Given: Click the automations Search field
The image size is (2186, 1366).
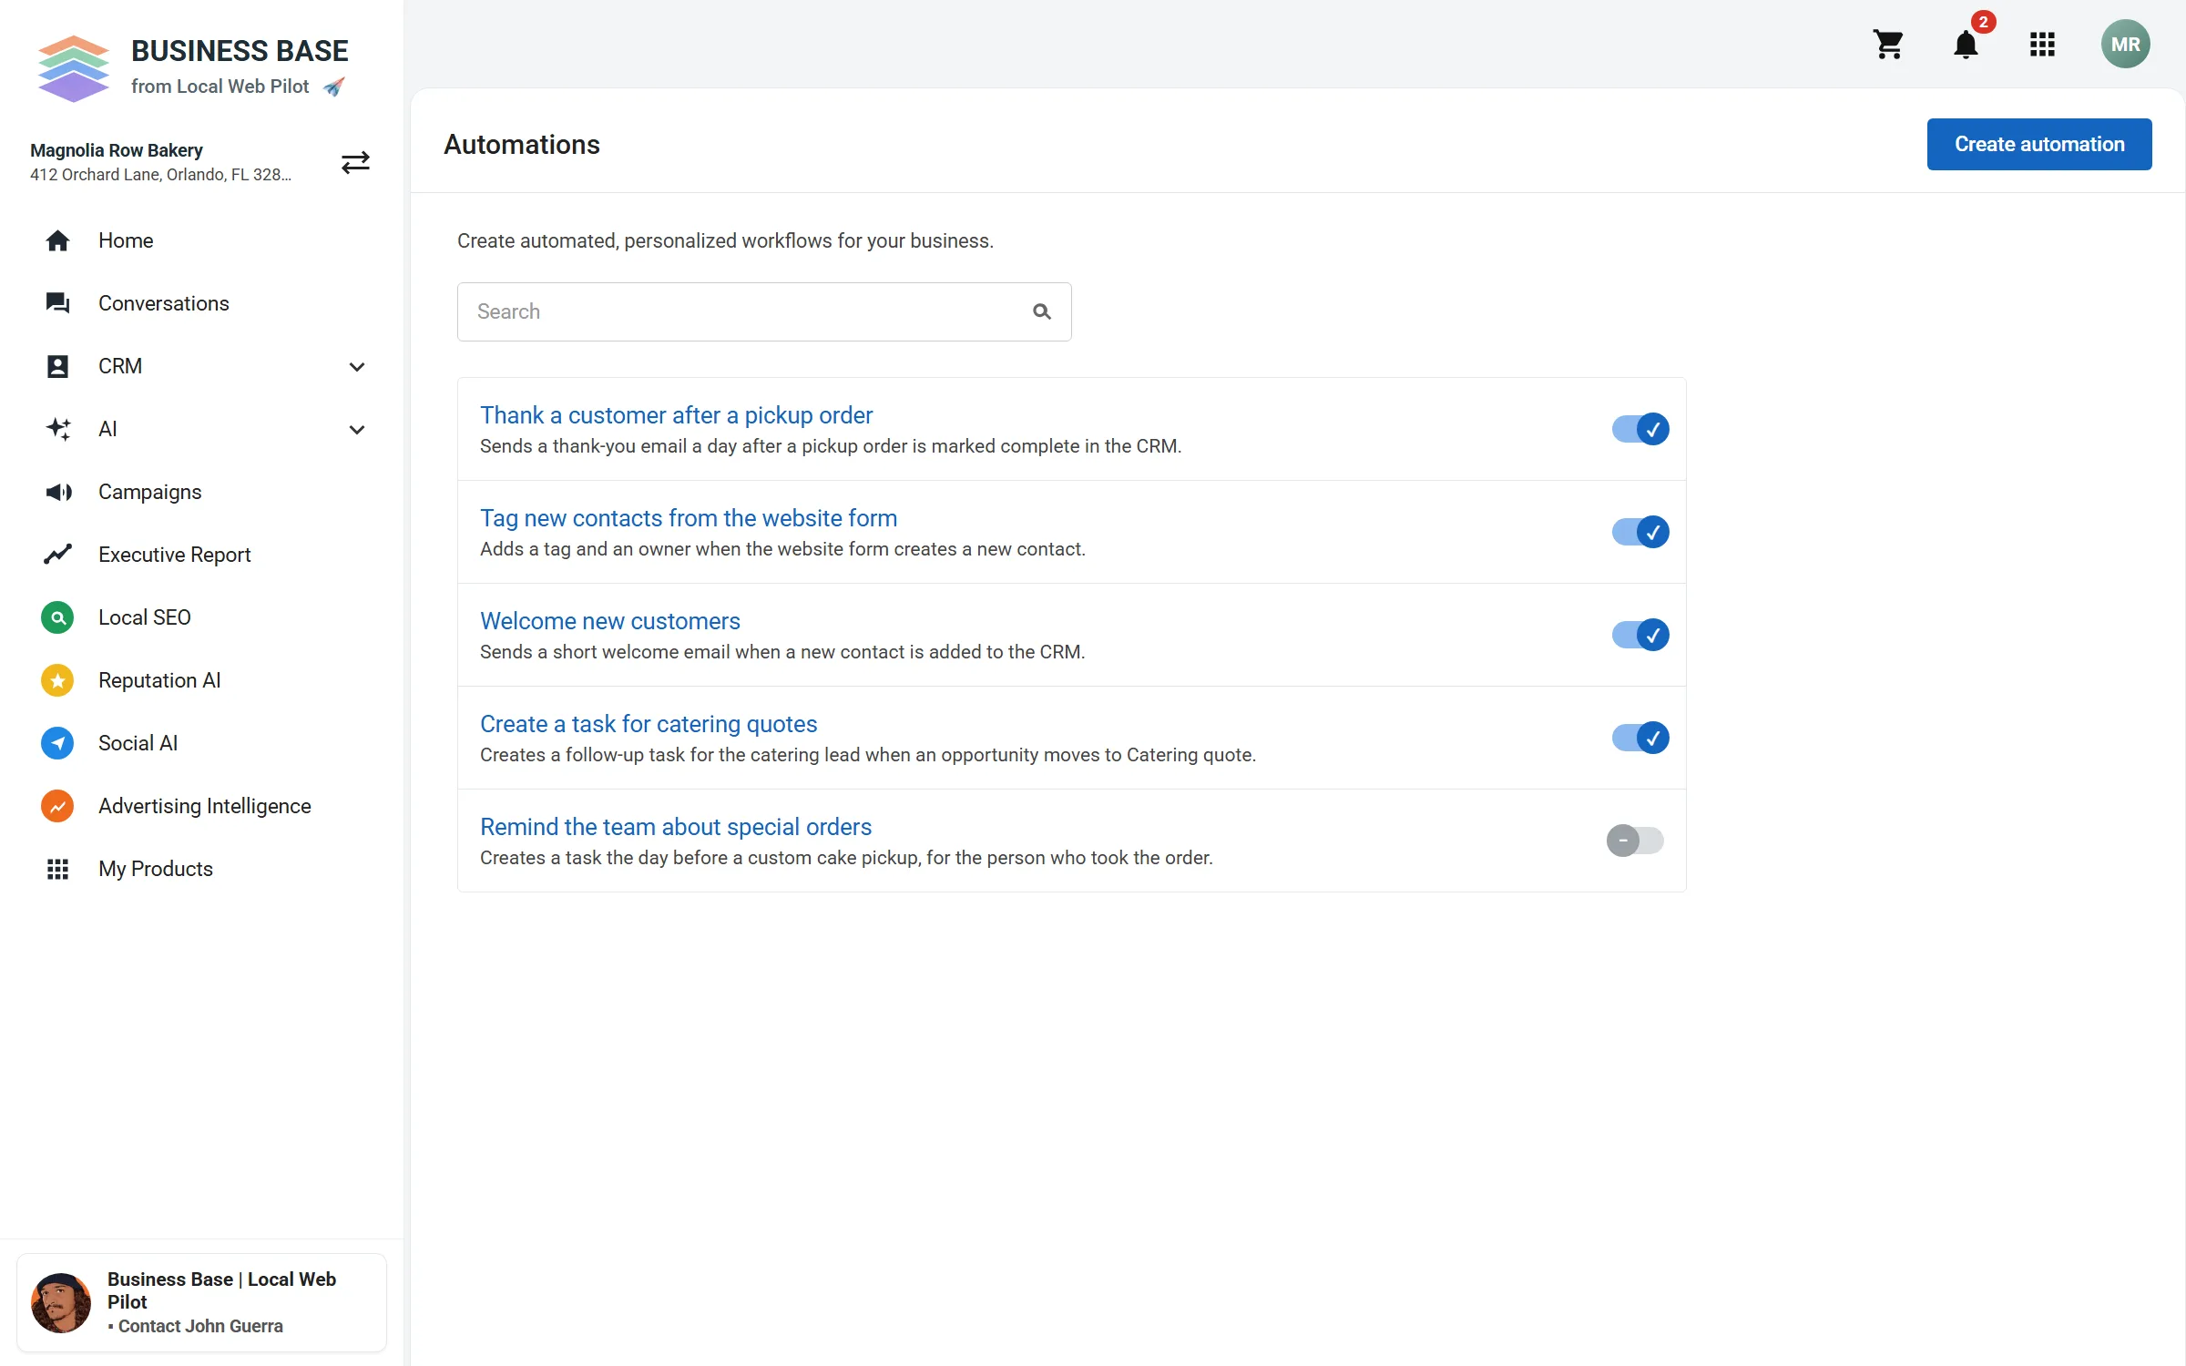Looking at the screenshot, I should pyautogui.click(x=763, y=311).
